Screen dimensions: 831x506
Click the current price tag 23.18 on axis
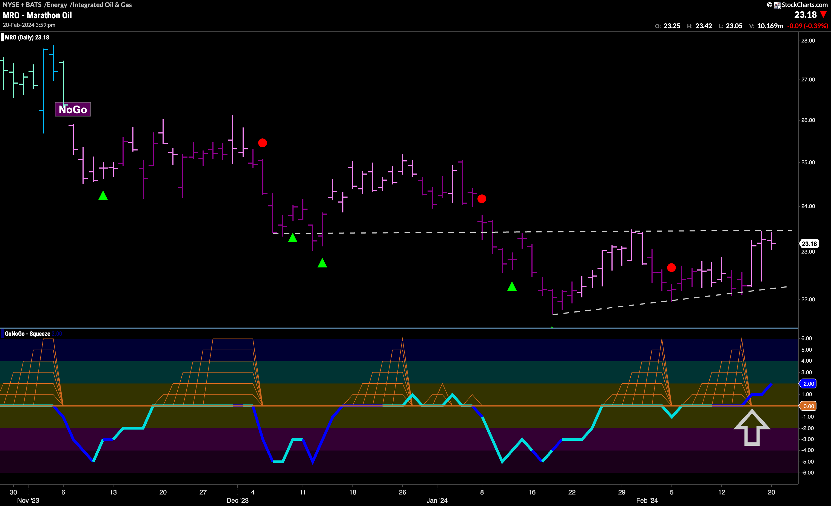(x=809, y=244)
